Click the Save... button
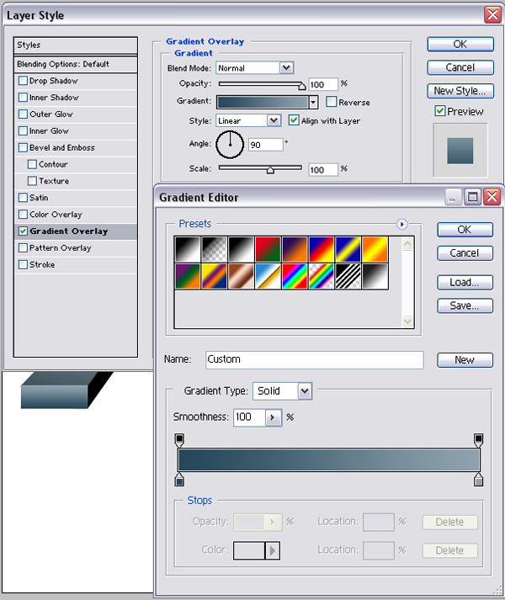 coord(465,305)
